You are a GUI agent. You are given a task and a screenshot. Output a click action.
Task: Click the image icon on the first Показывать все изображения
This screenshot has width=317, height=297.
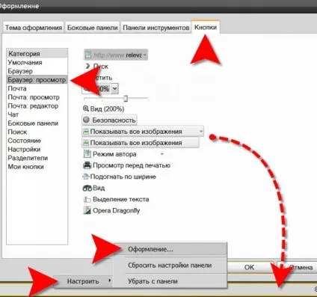coord(86,132)
